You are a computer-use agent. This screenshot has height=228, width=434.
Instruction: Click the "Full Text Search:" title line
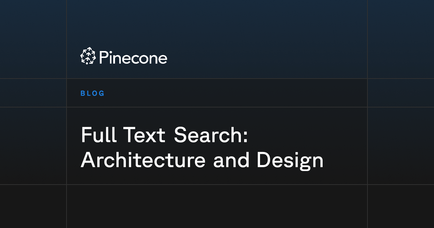[165, 135]
